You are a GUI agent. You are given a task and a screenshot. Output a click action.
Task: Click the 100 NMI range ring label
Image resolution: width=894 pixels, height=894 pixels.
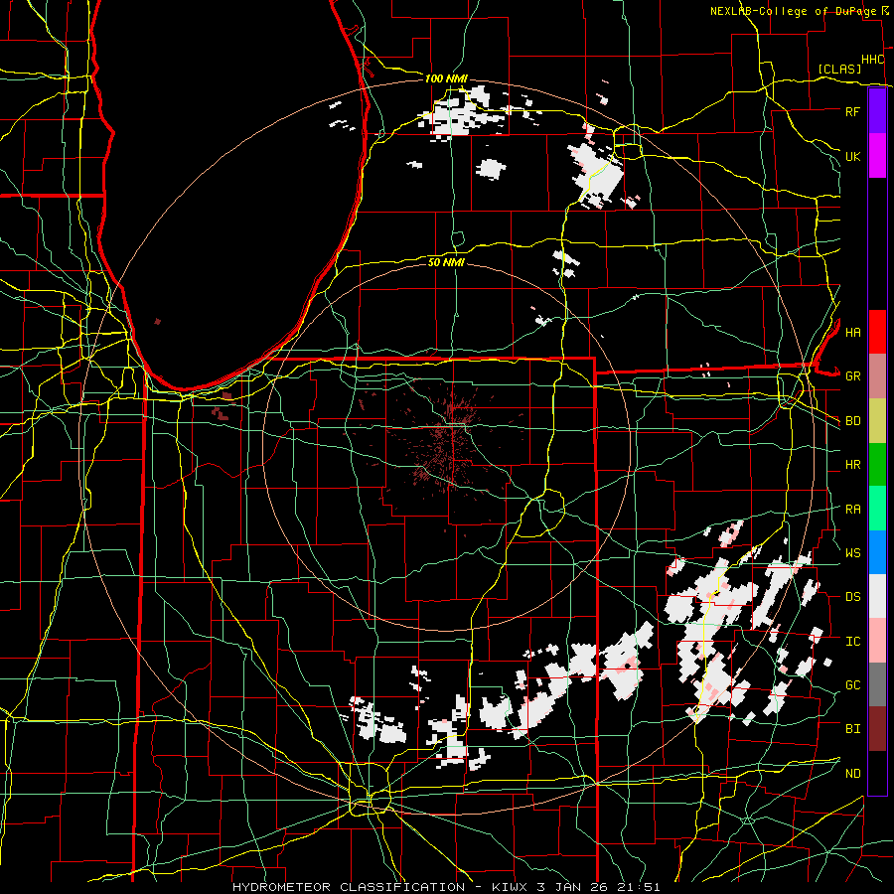point(446,78)
